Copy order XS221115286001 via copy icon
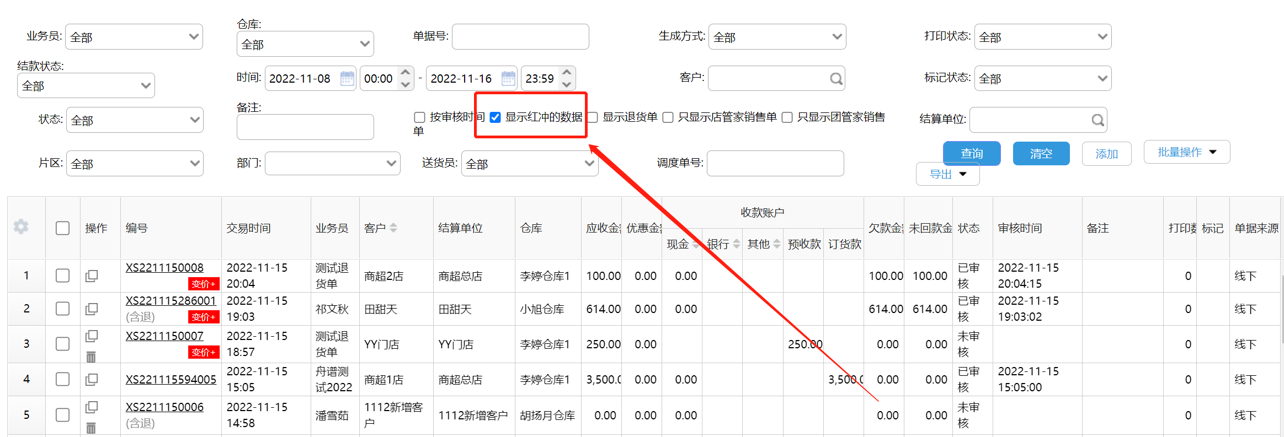Screen dimensions: 1284x437 92,309
